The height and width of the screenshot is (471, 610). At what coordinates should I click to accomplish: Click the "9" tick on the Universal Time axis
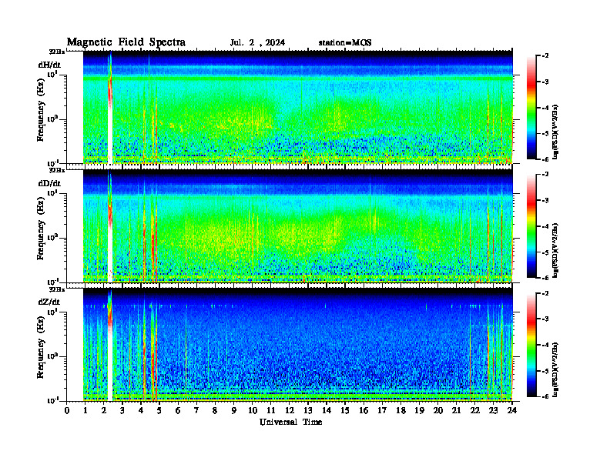tap(234, 411)
